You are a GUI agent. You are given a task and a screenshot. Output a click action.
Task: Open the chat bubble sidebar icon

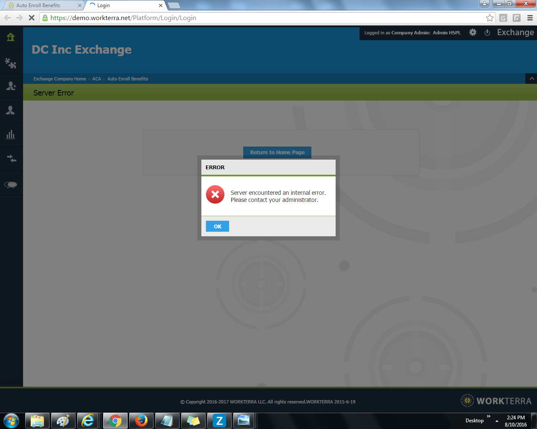tap(11, 185)
